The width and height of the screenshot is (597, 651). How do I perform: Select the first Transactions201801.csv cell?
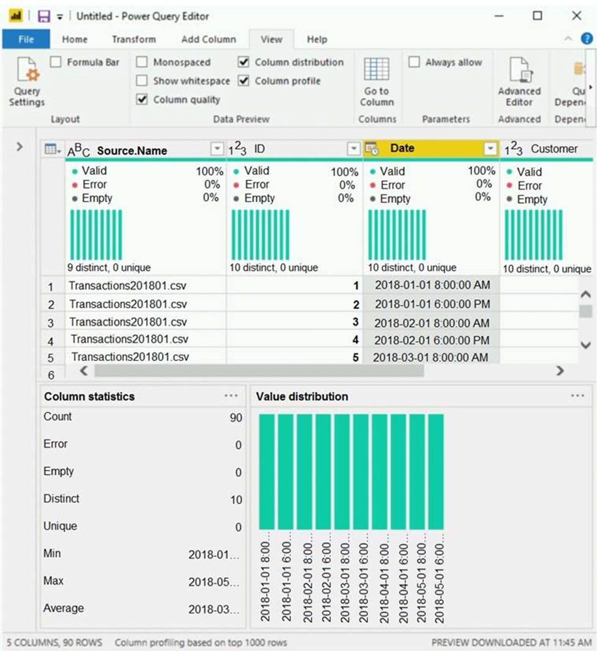click(128, 286)
